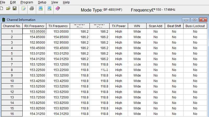This screenshot has width=209, height=117.
Task: Click the Scan Add No cell for channel 14
Action: point(156,103)
